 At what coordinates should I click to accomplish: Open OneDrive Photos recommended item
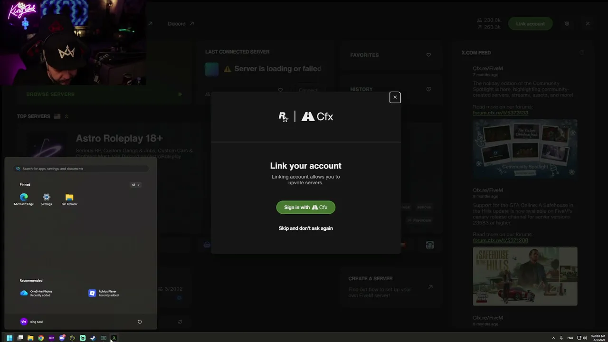tap(37, 293)
